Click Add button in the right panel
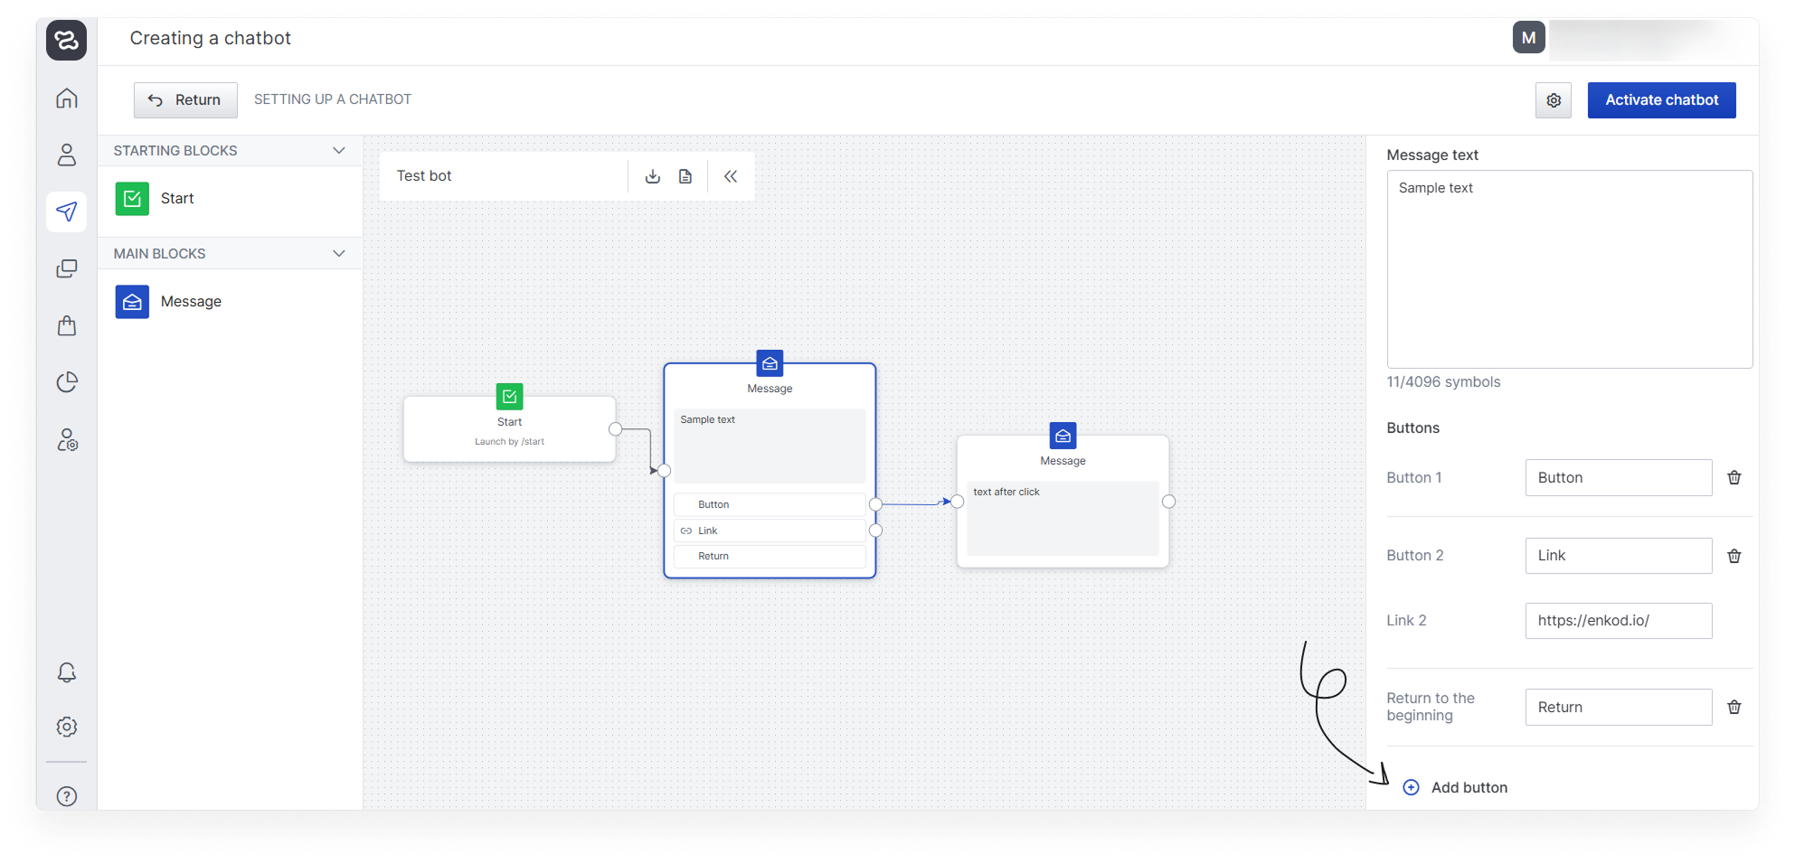The width and height of the screenshot is (1795, 864). [1456, 787]
